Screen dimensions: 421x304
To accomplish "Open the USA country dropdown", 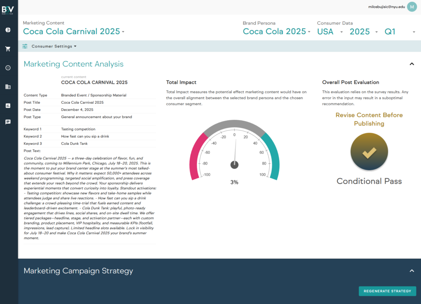I will tap(330, 32).
